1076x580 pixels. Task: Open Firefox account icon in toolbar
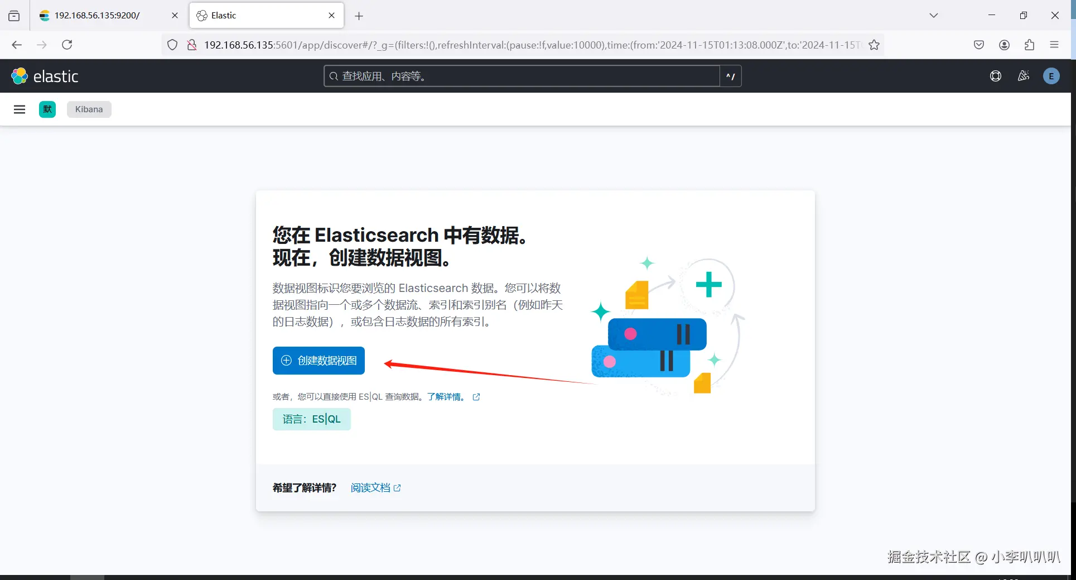coord(1004,45)
